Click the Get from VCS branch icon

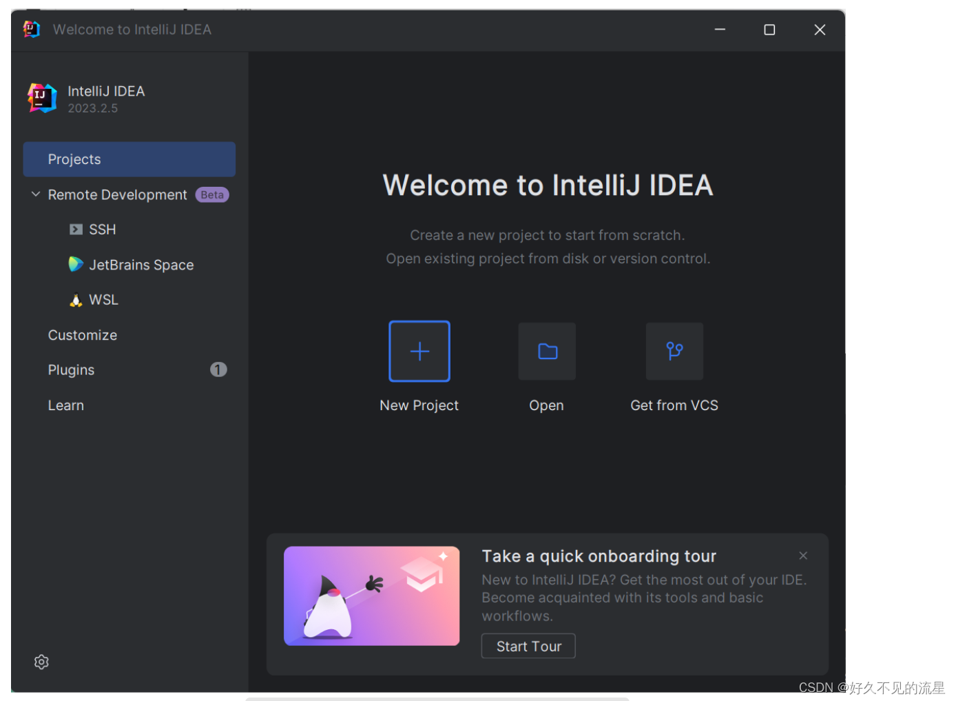coord(674,351)
